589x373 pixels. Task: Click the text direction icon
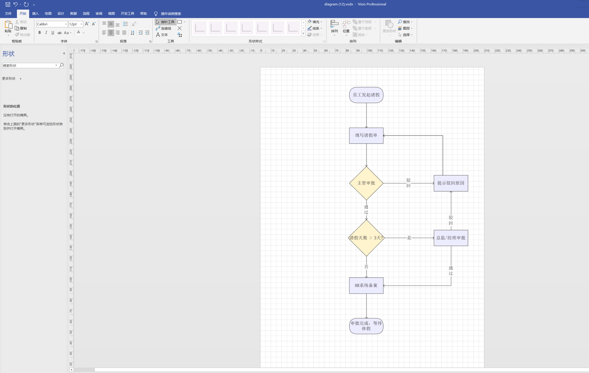[x=132, y=33]
